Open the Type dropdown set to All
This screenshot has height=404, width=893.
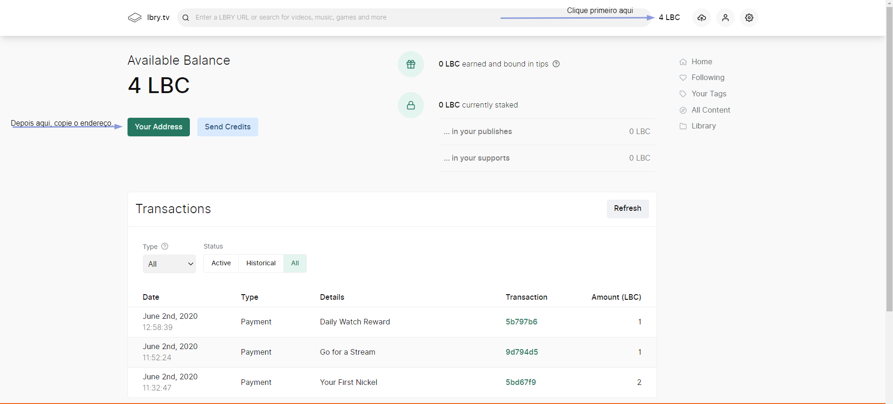[169, 264]
